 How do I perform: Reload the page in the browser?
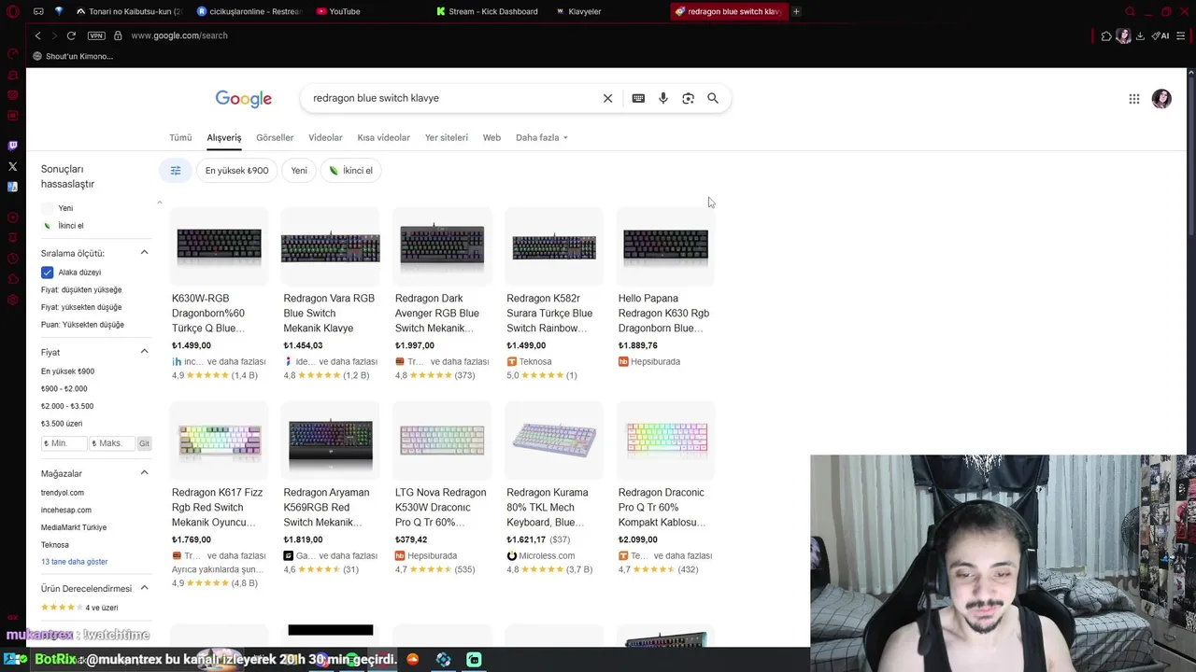pyautogui.click(x=71, y=35)
